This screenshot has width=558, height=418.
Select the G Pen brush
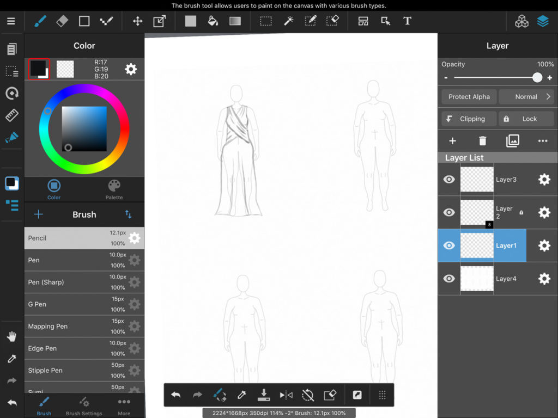click(x=84, y=304)
